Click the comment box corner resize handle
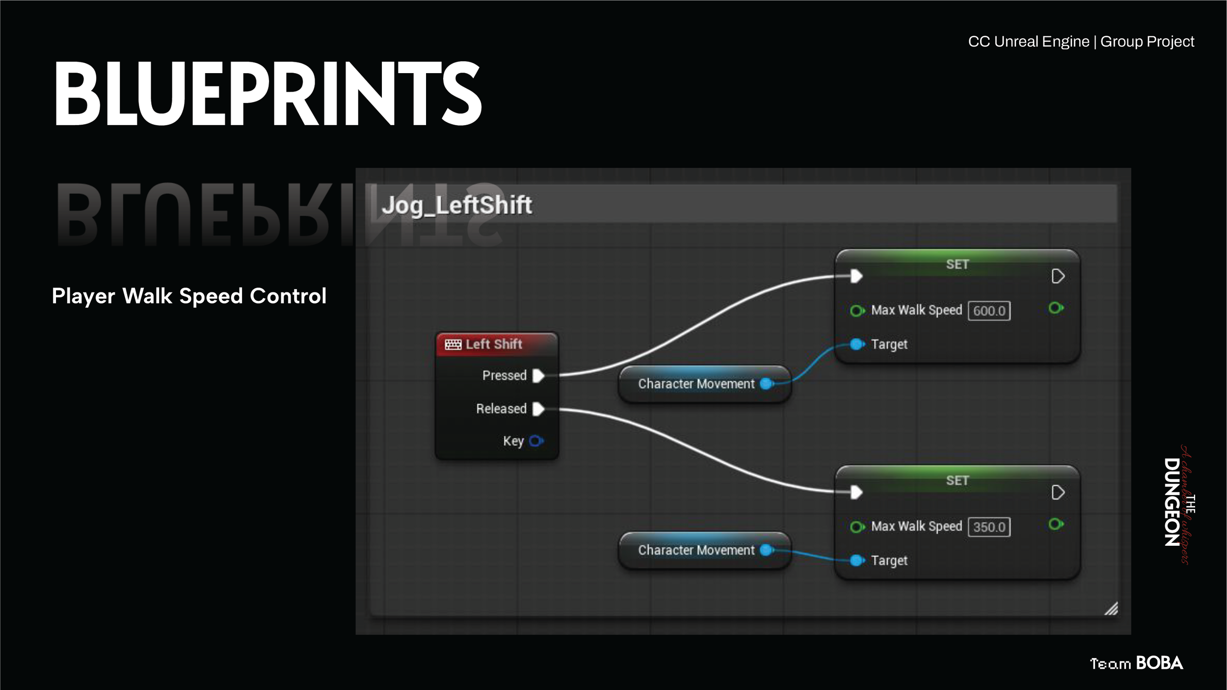This screenshot has height=690, width=1227. tap(1111, 609)
